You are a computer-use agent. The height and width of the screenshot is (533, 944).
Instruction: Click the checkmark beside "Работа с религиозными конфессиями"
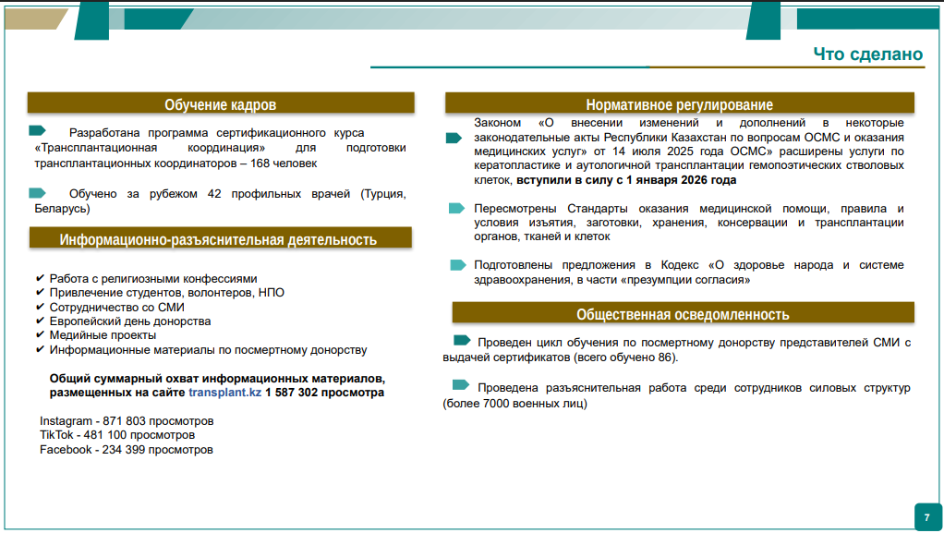click(40, 278)
